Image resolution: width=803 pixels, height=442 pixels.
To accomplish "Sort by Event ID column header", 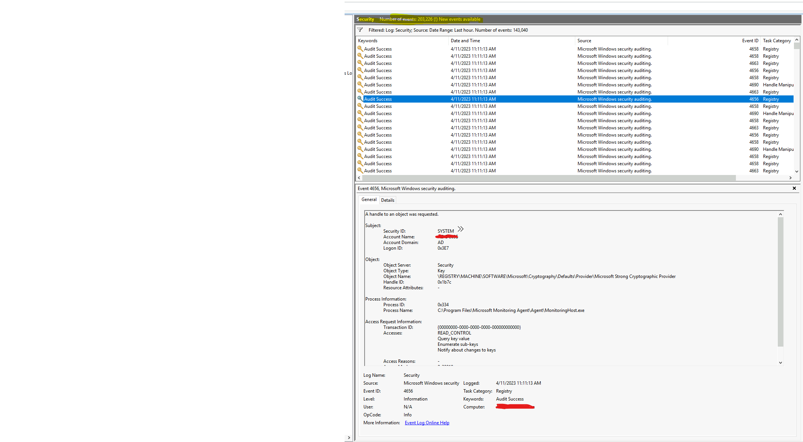I will tap(750, 41).
